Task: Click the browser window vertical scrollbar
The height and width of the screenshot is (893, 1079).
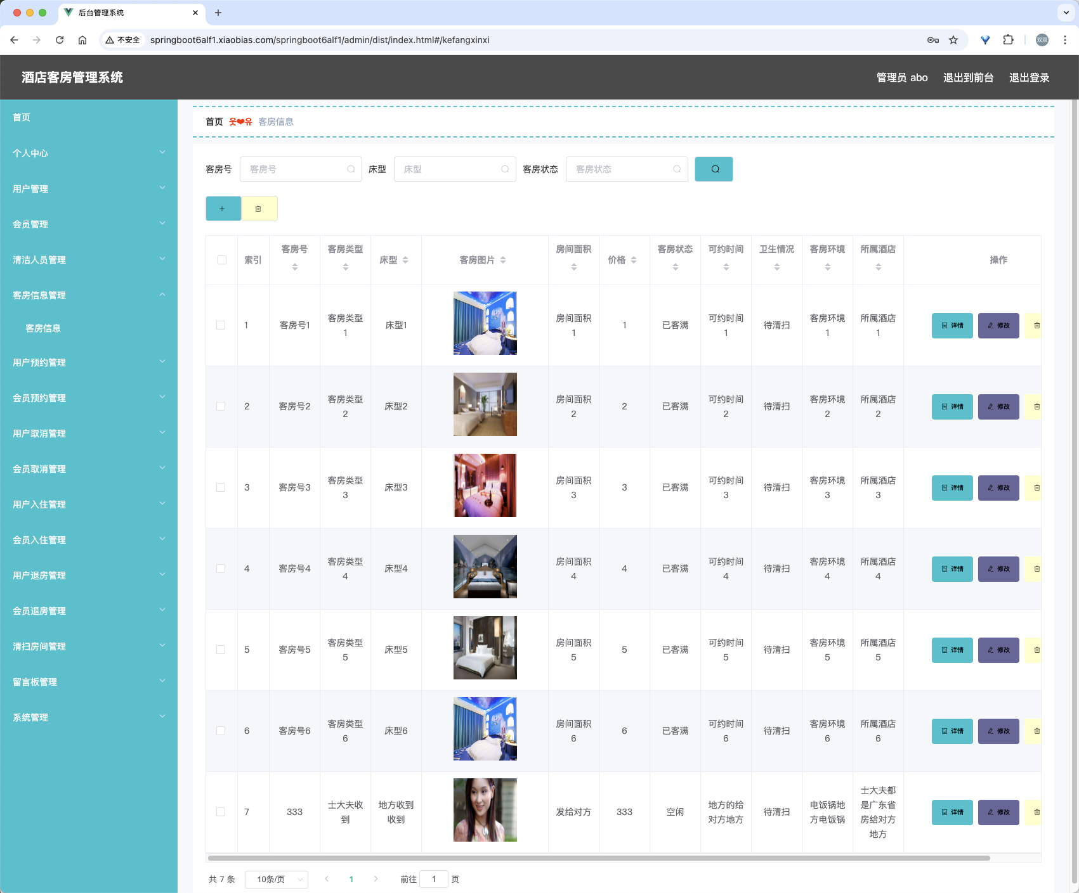Action: click(1075, 491)
